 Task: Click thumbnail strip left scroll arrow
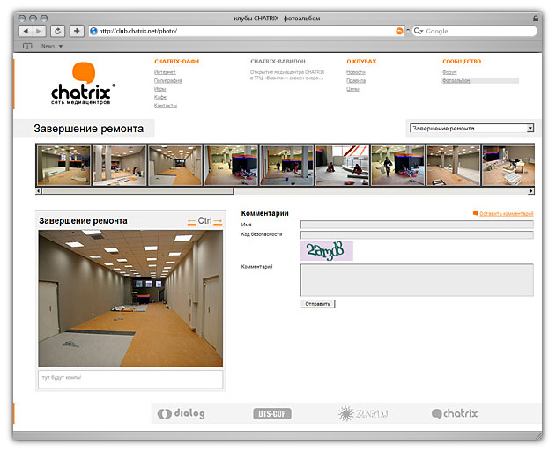coord(39,191)
